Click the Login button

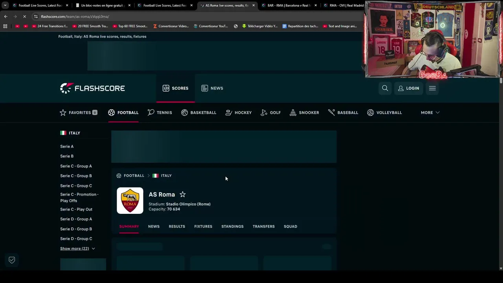pyautogui.click(x=409, y=88)
